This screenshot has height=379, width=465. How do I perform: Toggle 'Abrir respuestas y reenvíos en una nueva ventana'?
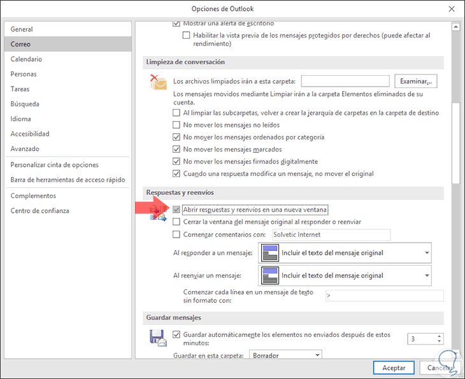(x=176, y=210)
